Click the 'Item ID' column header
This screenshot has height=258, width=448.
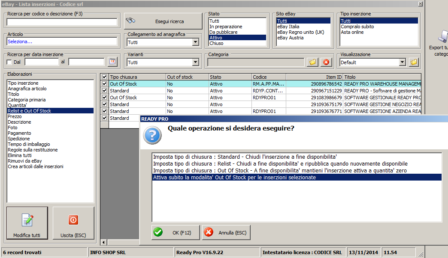pyautogui.click(x=315, y=77)
